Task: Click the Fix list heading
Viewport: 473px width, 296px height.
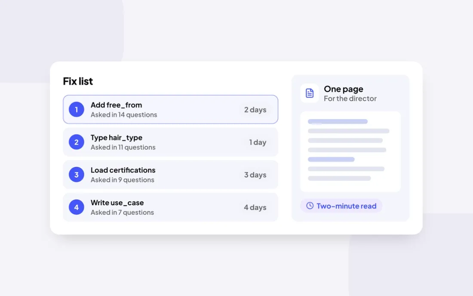Action: tap(78, 81)
